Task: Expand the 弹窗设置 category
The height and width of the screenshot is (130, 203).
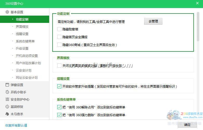Action: pyautogui.click(x=17, y=85)
